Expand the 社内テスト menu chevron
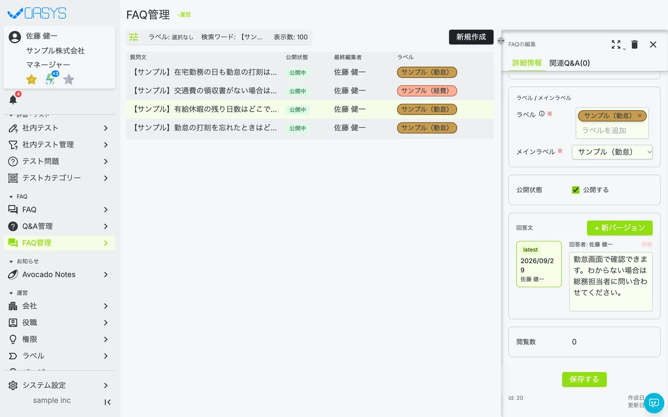This screenshot has width=668, height=417. [x=106, y=128]
